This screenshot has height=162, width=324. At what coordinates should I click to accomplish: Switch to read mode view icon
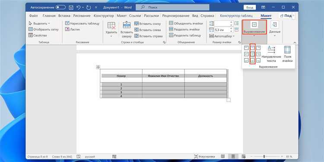click(223, 157)
